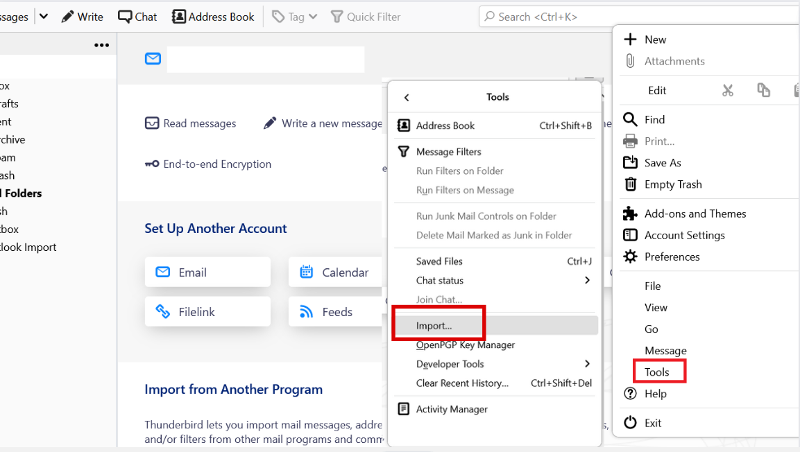
Task: Open OpenPGP Key Manager
Action: [x=495, y=345]
